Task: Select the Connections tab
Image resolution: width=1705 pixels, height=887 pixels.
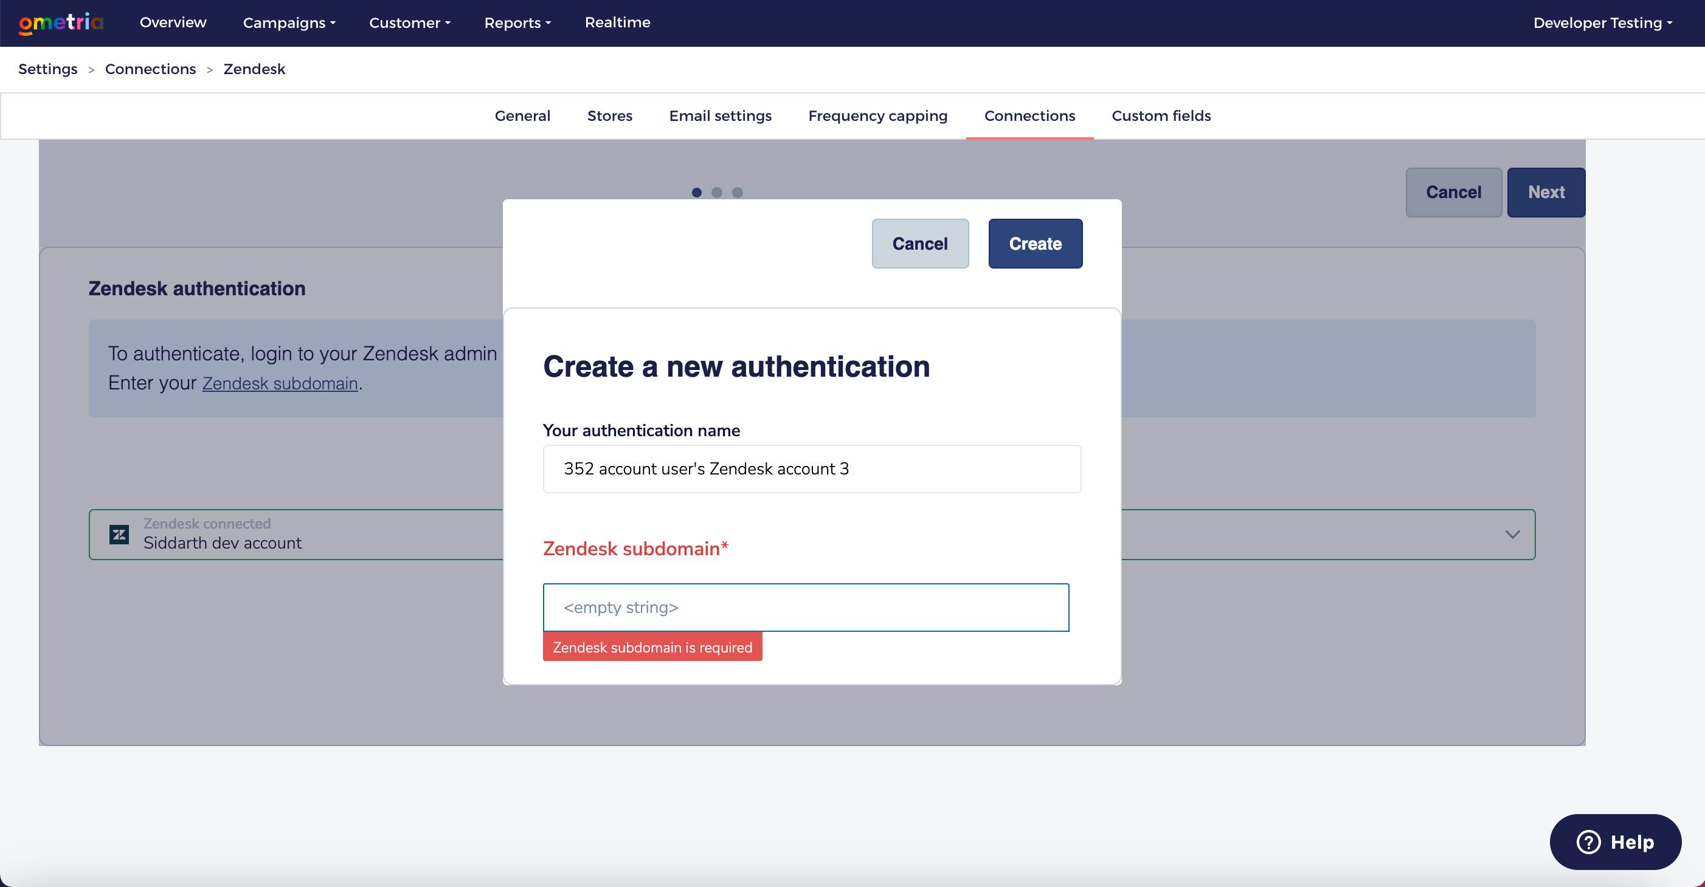Action: pyautogui.click(x=1029, y=116)
